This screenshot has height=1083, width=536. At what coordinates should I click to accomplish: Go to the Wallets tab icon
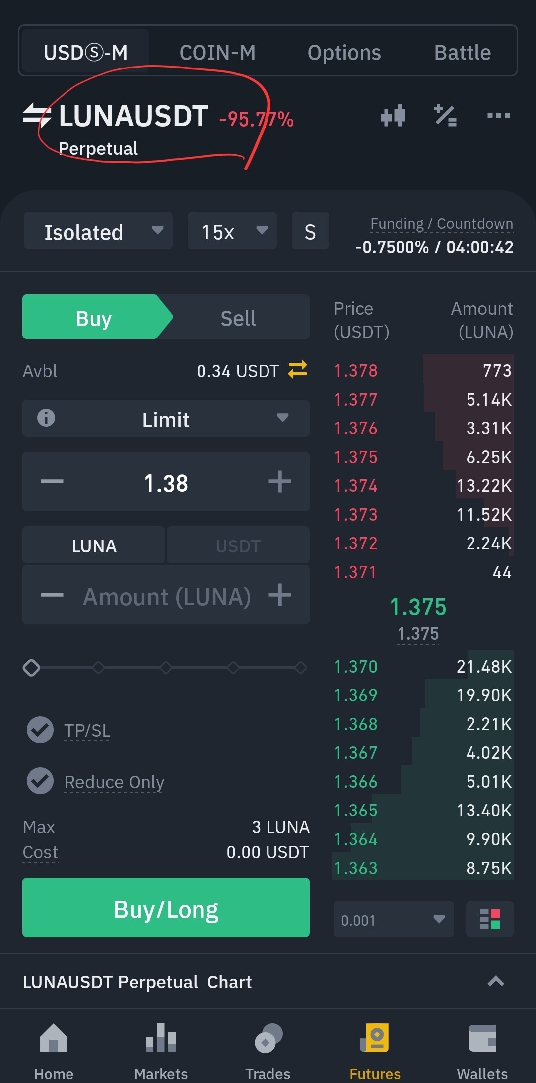[x=482, y=1039]
